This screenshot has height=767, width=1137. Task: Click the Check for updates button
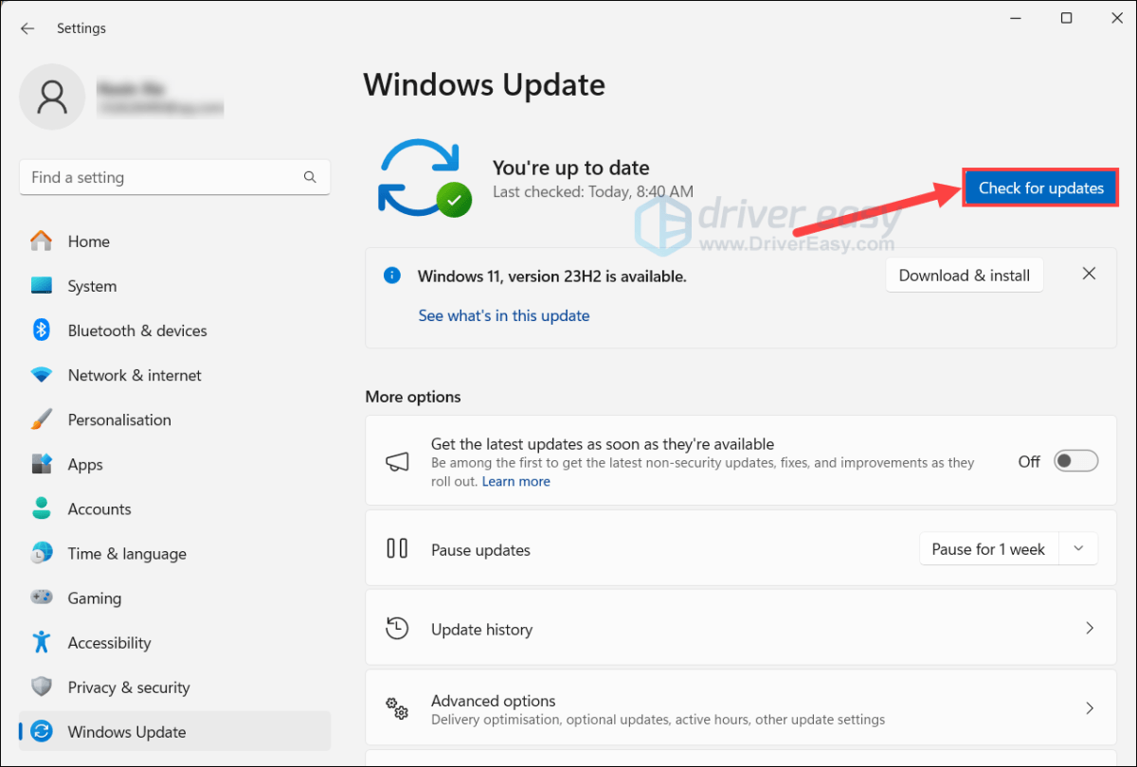click(1039, 187)
